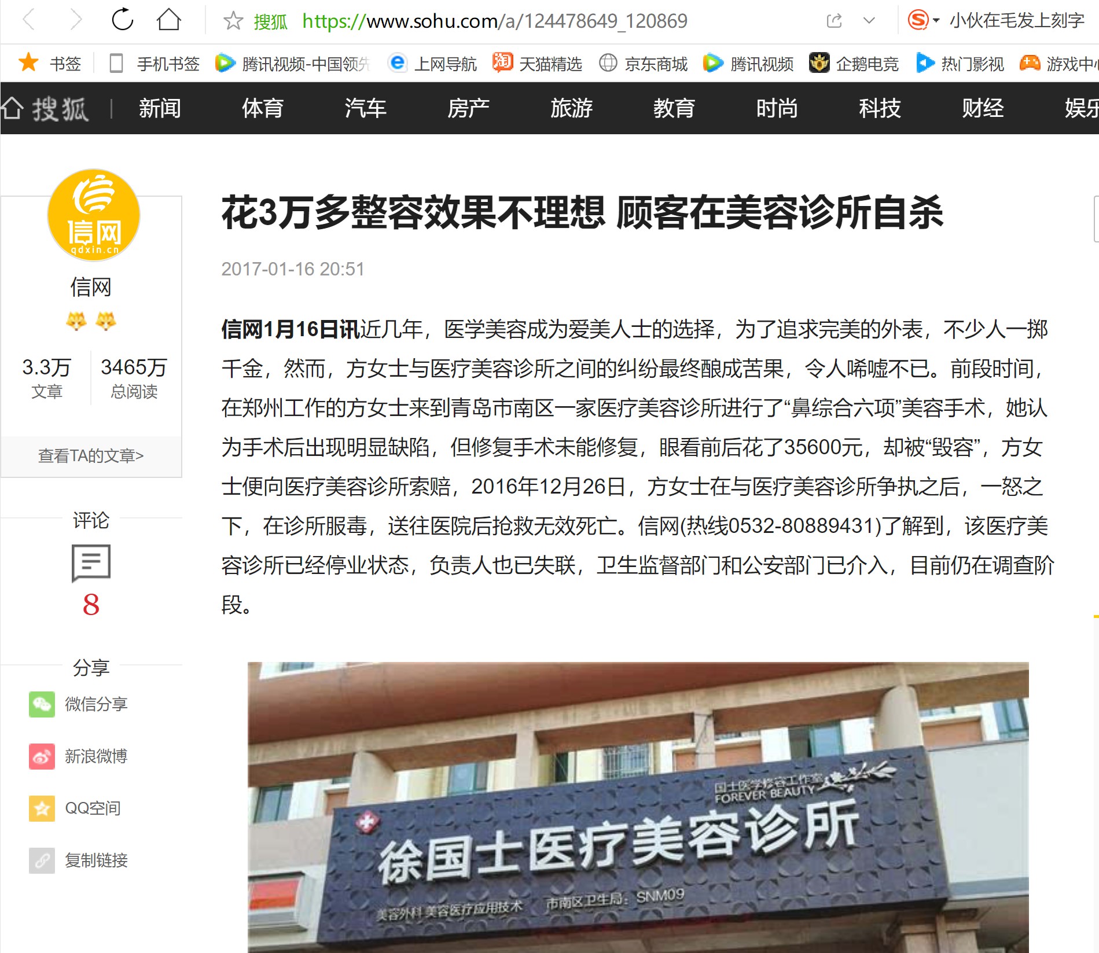1099x953 pixels.
Task: Share article via 微信分享
Action: 78,704
